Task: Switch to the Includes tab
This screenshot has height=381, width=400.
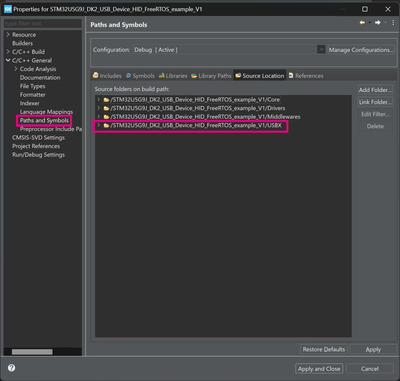Action: tap(107, 76)
